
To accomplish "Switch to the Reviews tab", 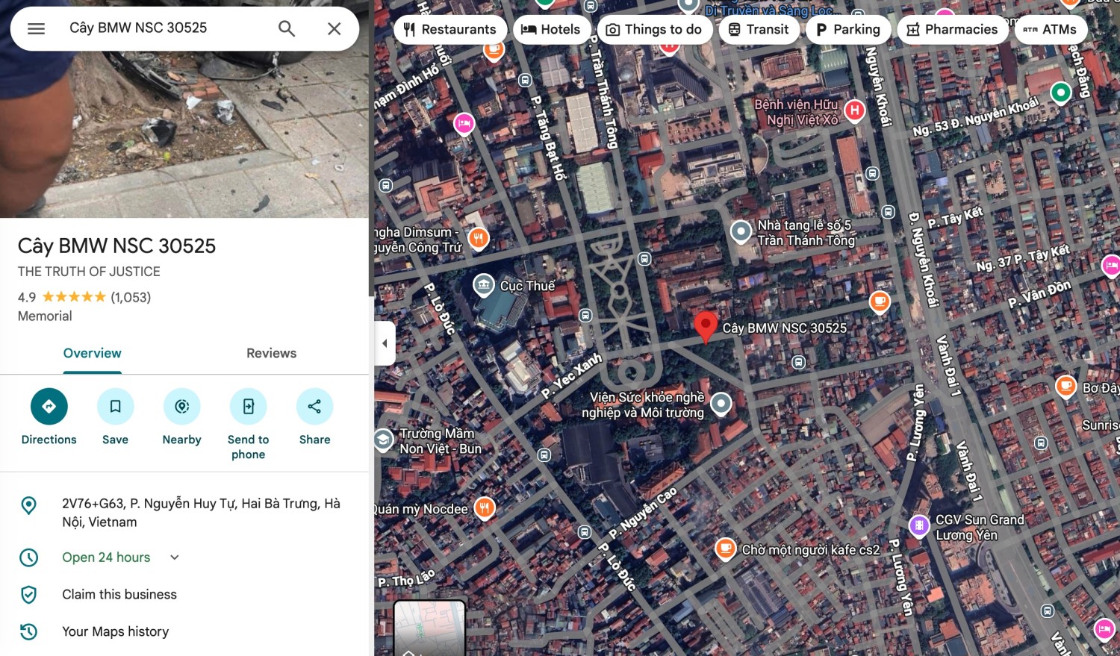I will pos(272,353).
